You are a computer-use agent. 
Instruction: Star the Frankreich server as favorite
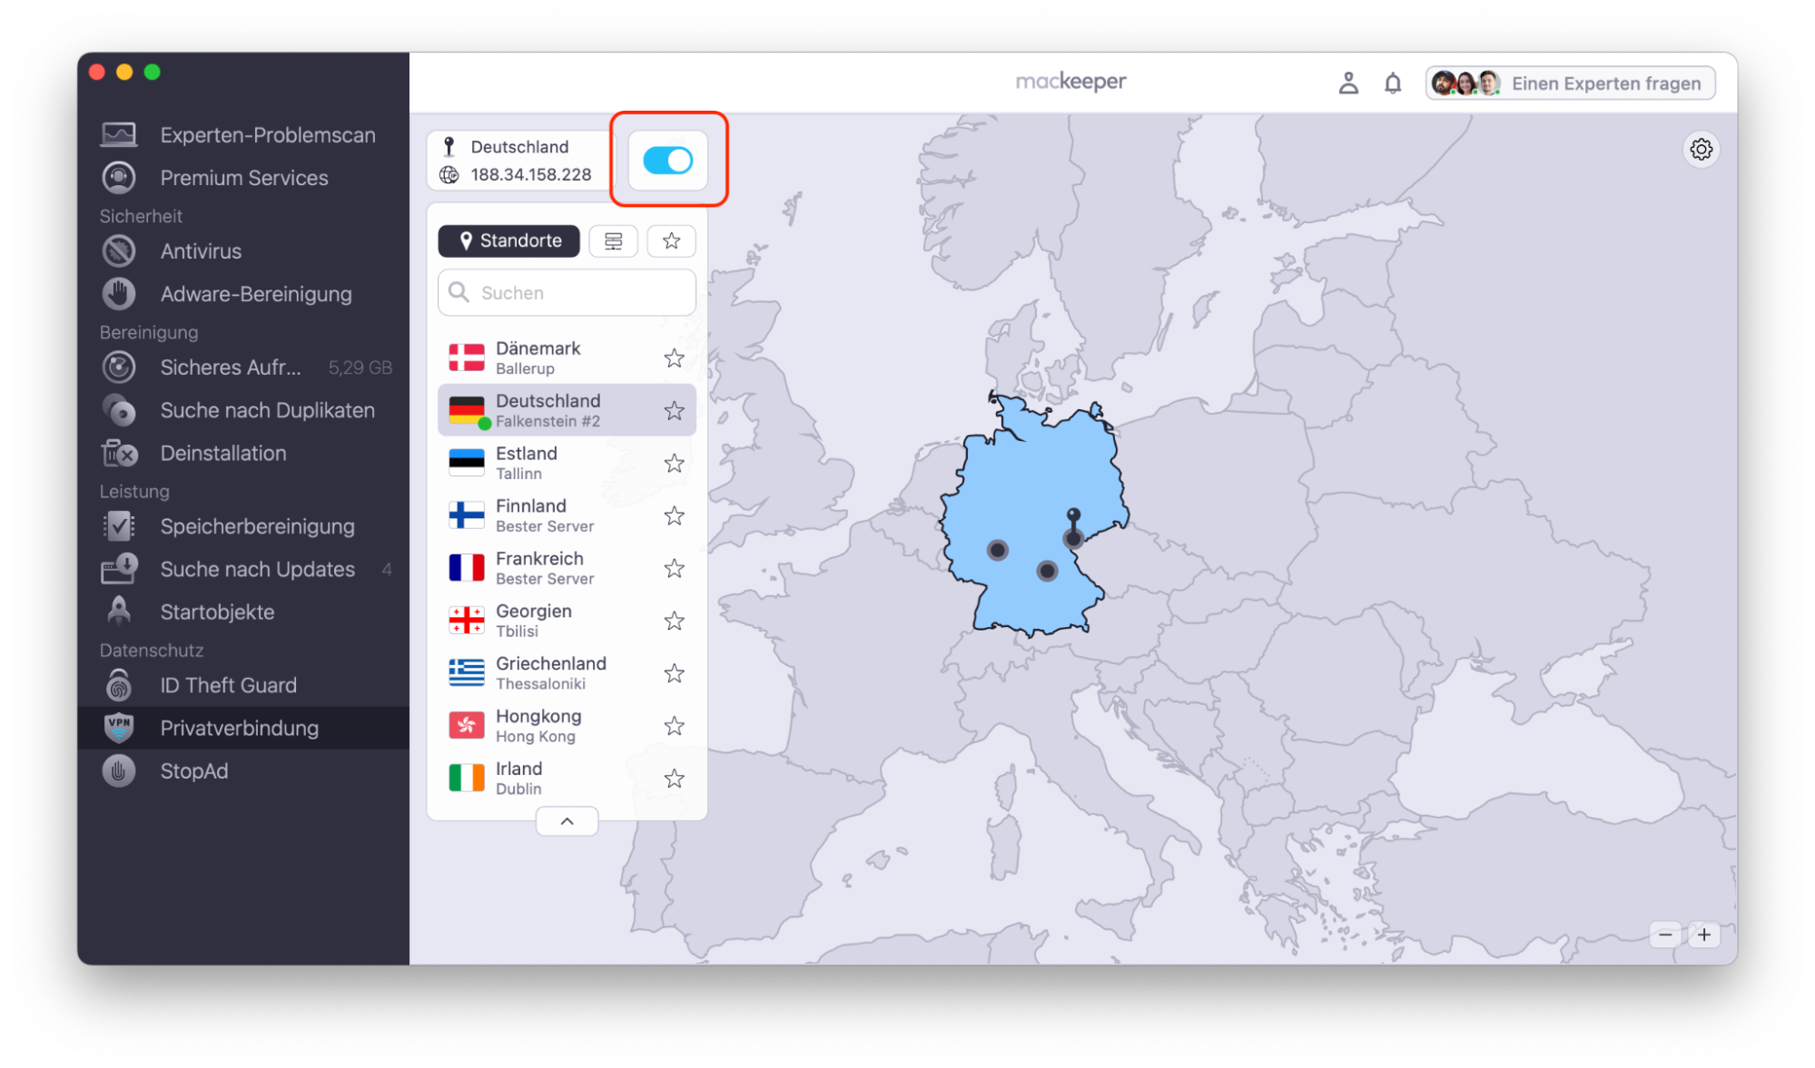[x=674, y=568]
